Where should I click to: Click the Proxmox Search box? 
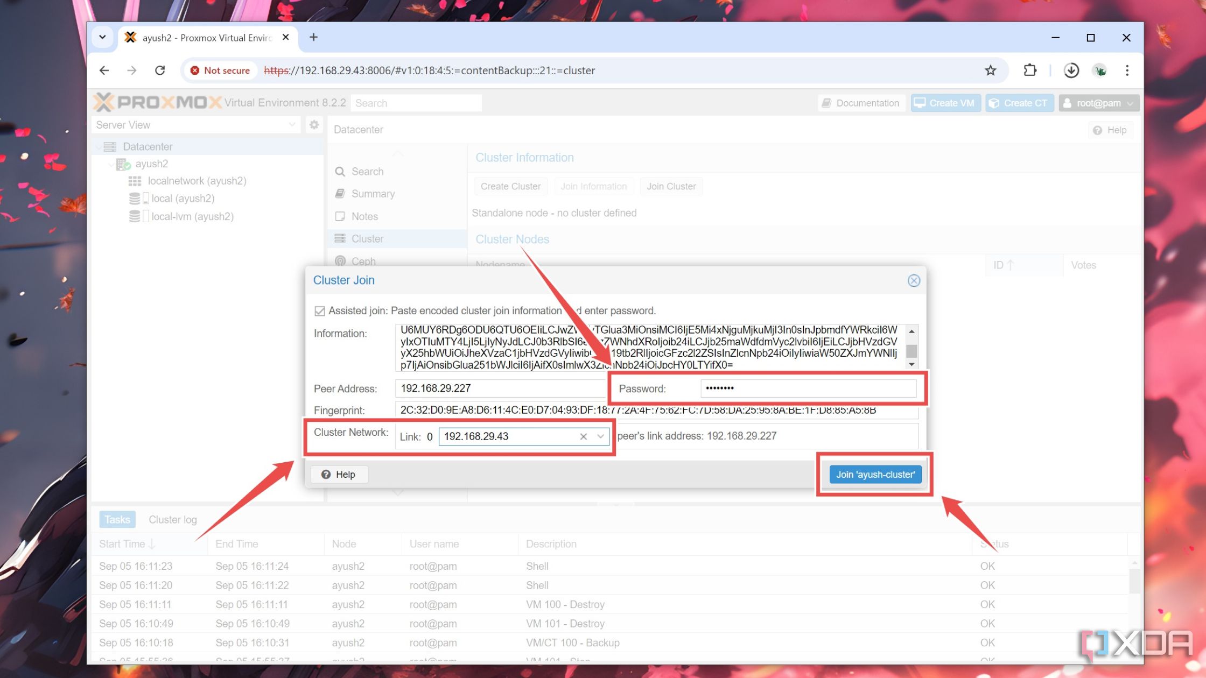click(x=416, y=103)
